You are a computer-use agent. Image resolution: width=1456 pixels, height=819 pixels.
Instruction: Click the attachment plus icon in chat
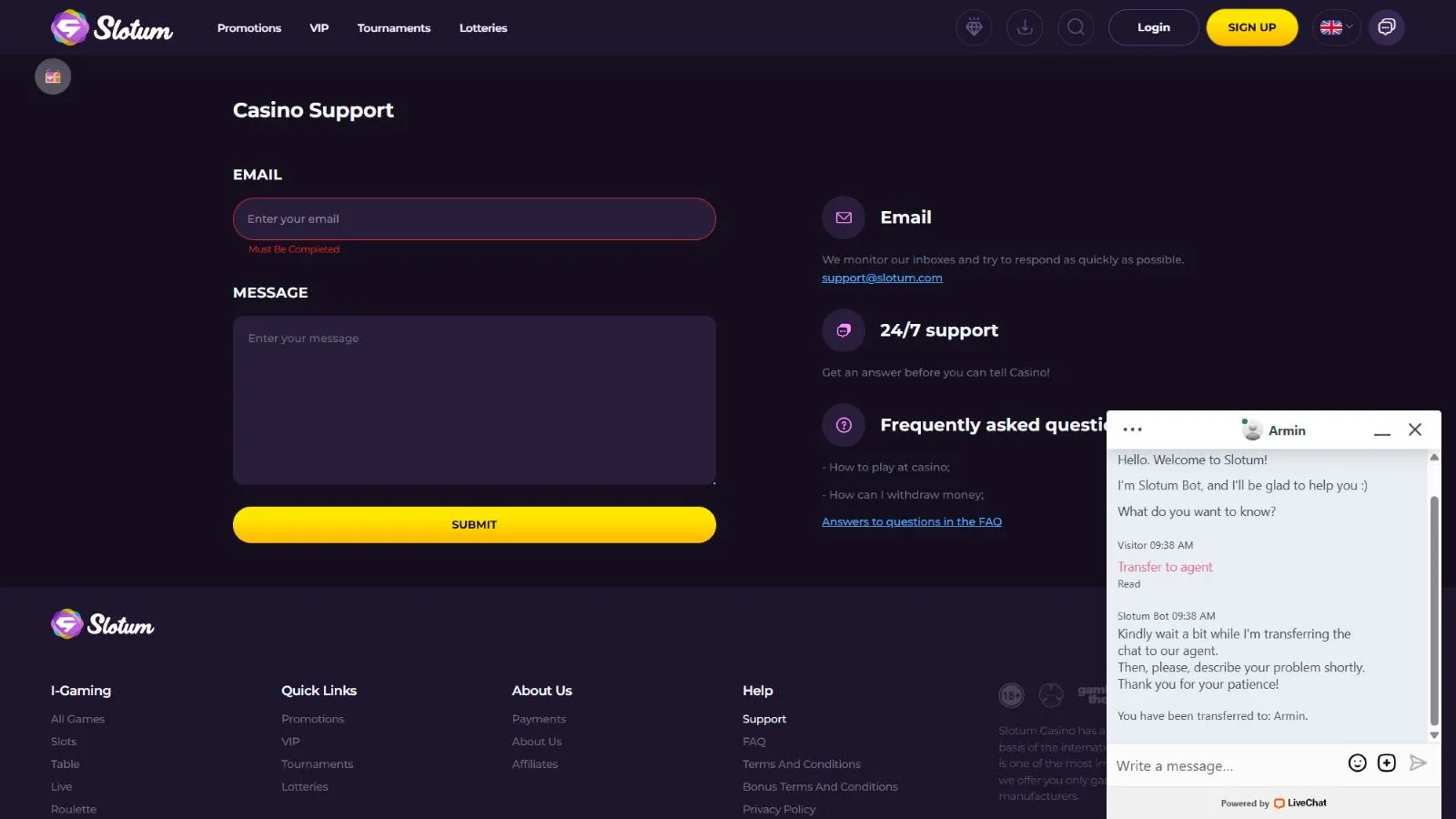[x=1387, y=763]
